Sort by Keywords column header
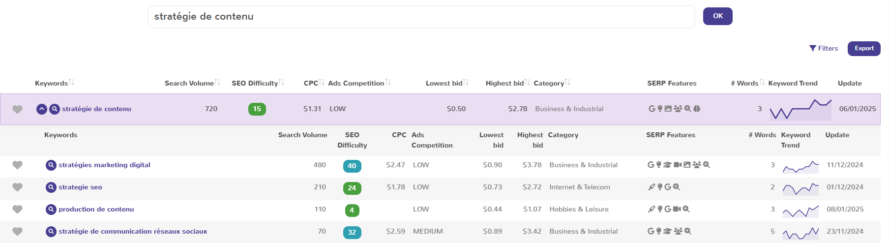Viewport: 889px width, 243px height. tap(55, 83)
